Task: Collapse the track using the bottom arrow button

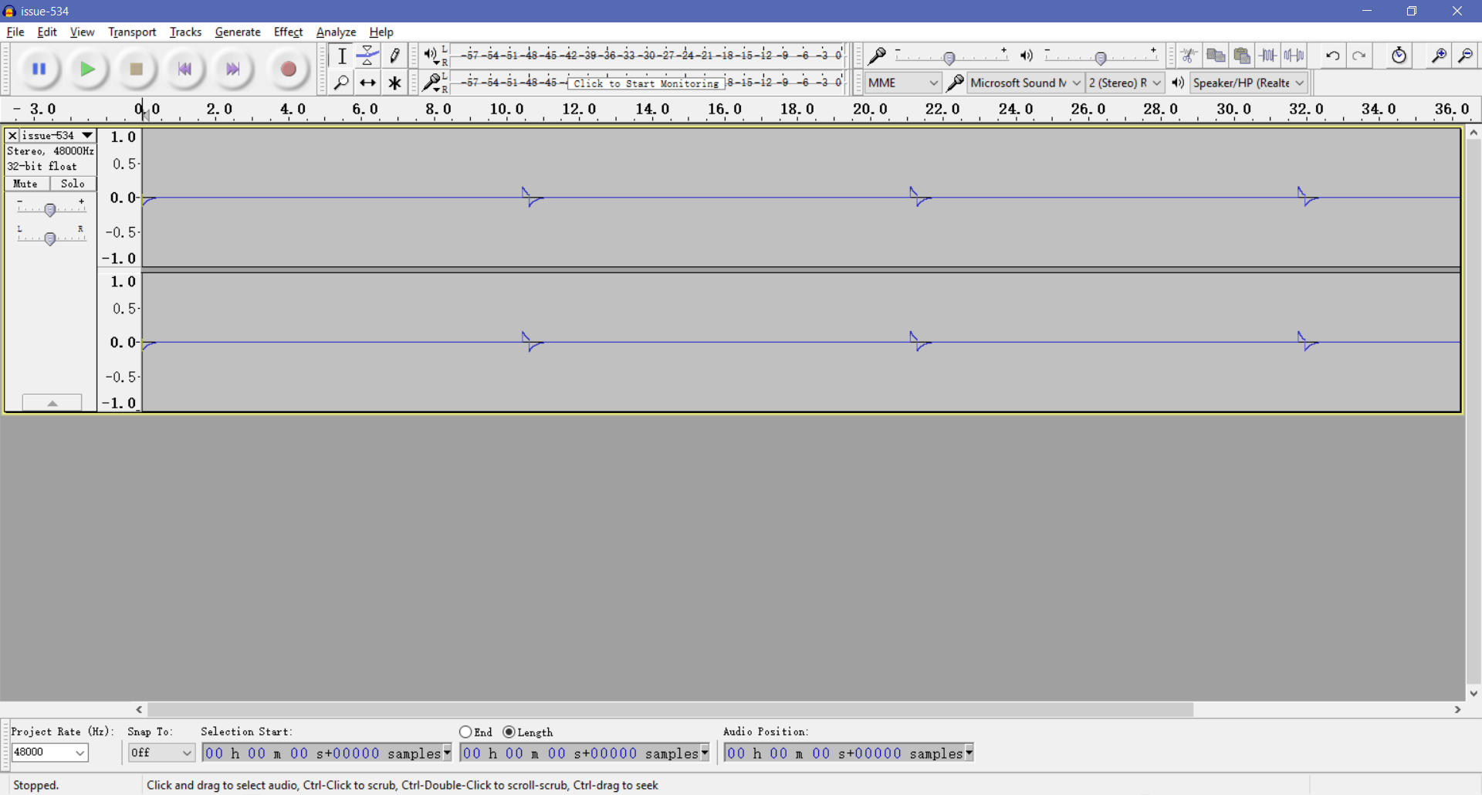Action: (52, 403)
